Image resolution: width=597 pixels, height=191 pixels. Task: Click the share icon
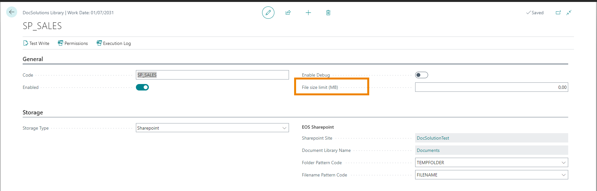pyautogui.click(x=288, y=13)
